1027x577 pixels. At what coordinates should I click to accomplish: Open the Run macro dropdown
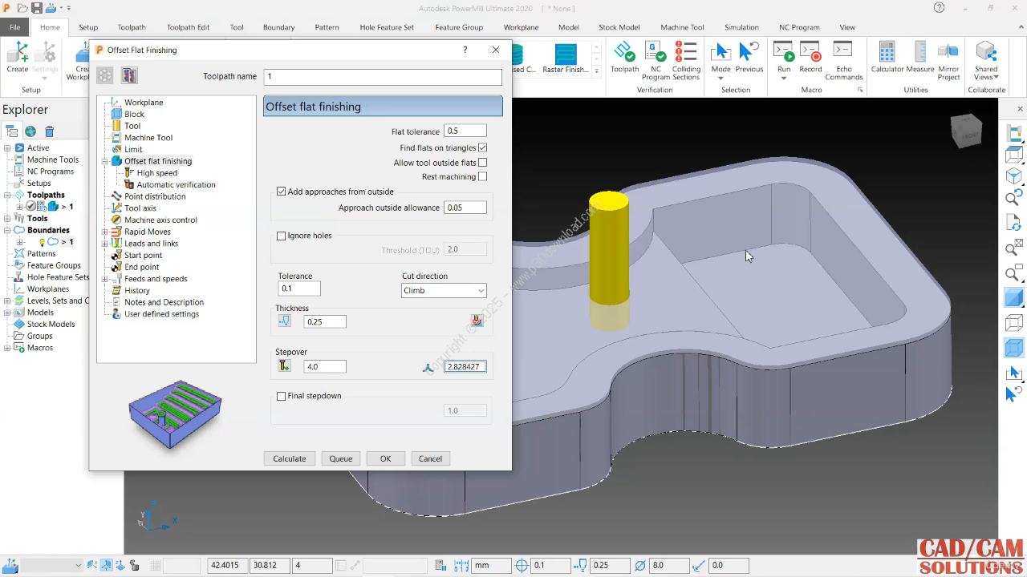click(783, 77)
